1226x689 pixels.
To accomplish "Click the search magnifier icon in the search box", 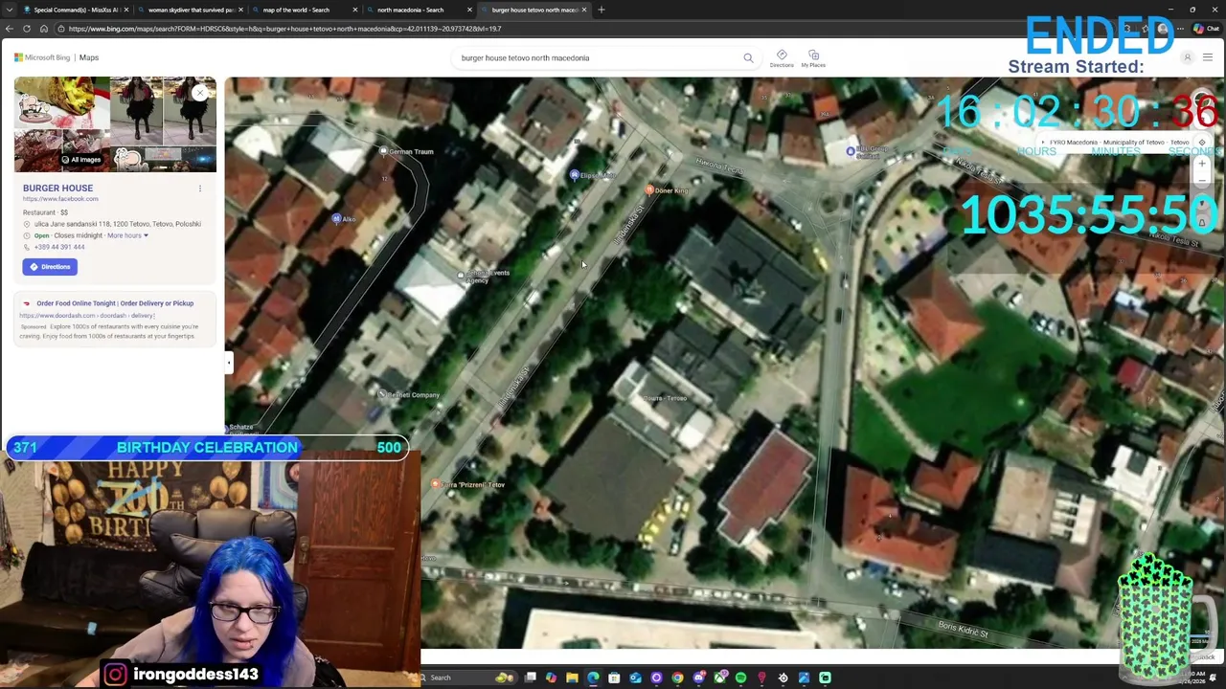I will [748, 57].
